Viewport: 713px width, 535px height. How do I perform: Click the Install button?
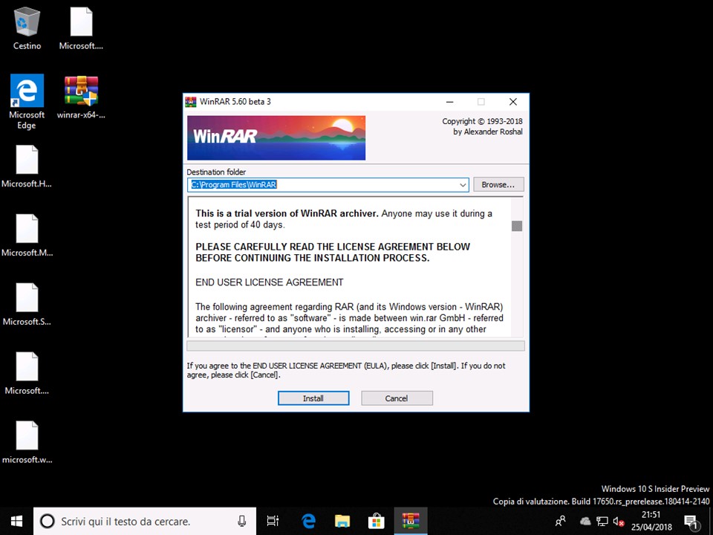(313, 398)
